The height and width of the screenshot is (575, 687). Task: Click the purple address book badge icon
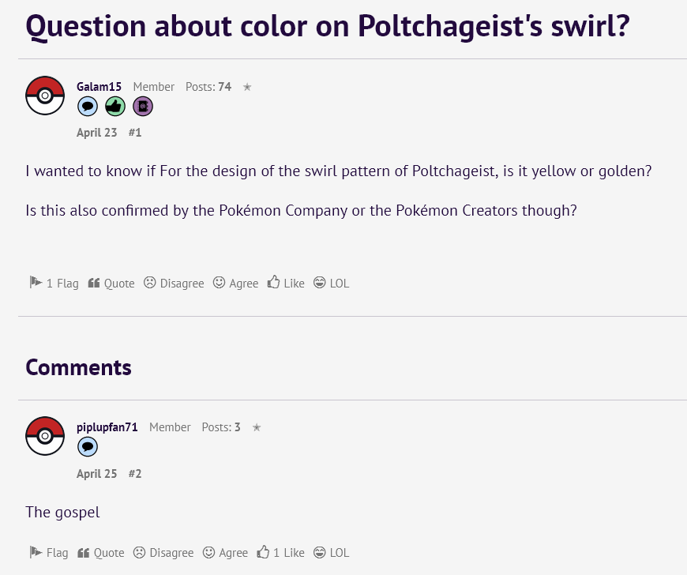[x=143, y=107]
